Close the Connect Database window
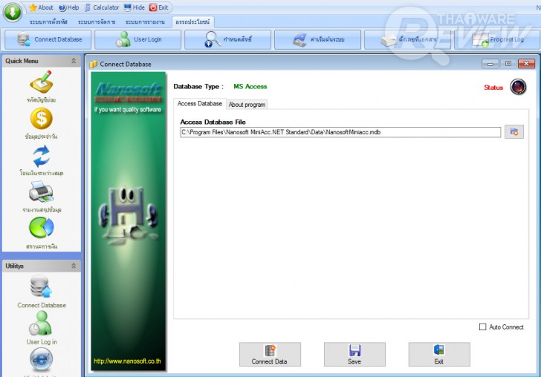 526,64
